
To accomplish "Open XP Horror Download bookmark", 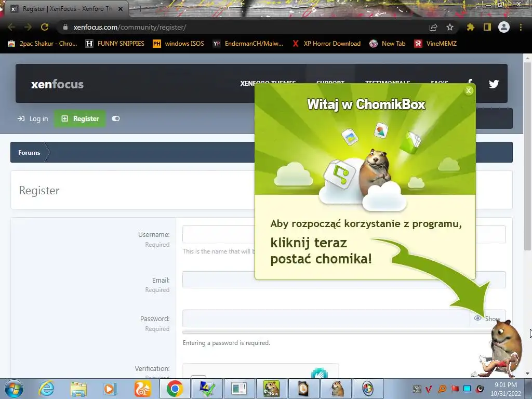I will pos(327,44).
